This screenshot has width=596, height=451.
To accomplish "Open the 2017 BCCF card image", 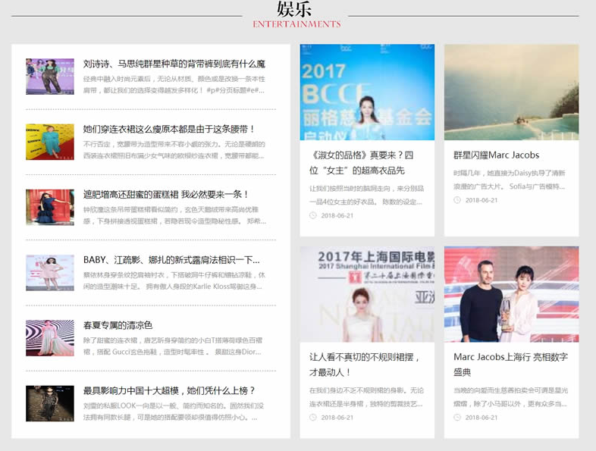I will coord(367,92).
